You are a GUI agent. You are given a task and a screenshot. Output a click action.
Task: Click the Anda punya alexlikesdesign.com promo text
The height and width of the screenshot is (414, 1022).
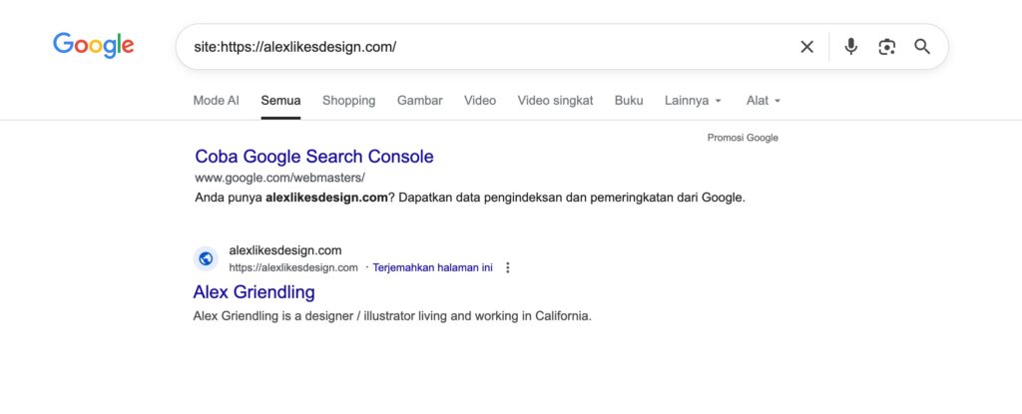(470, 198)
